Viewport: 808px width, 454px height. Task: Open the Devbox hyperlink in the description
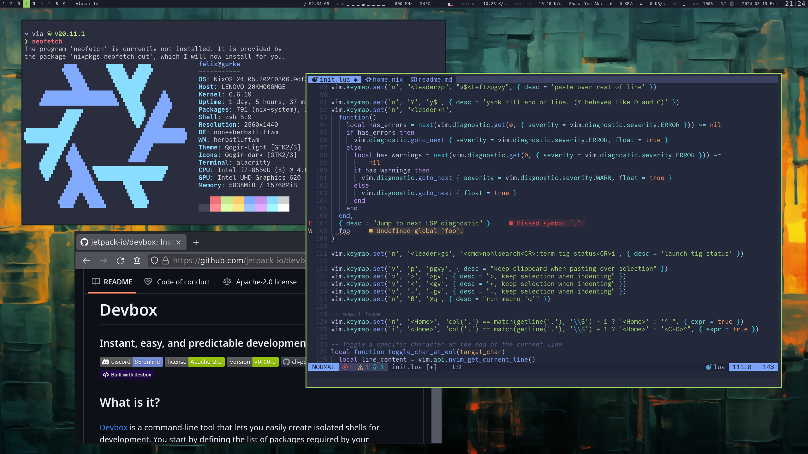114,428
